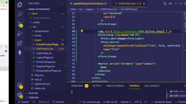Open the OUTPUT panel tab
Viewport: 186px width, 104px height.
click(x=97, y=86)
